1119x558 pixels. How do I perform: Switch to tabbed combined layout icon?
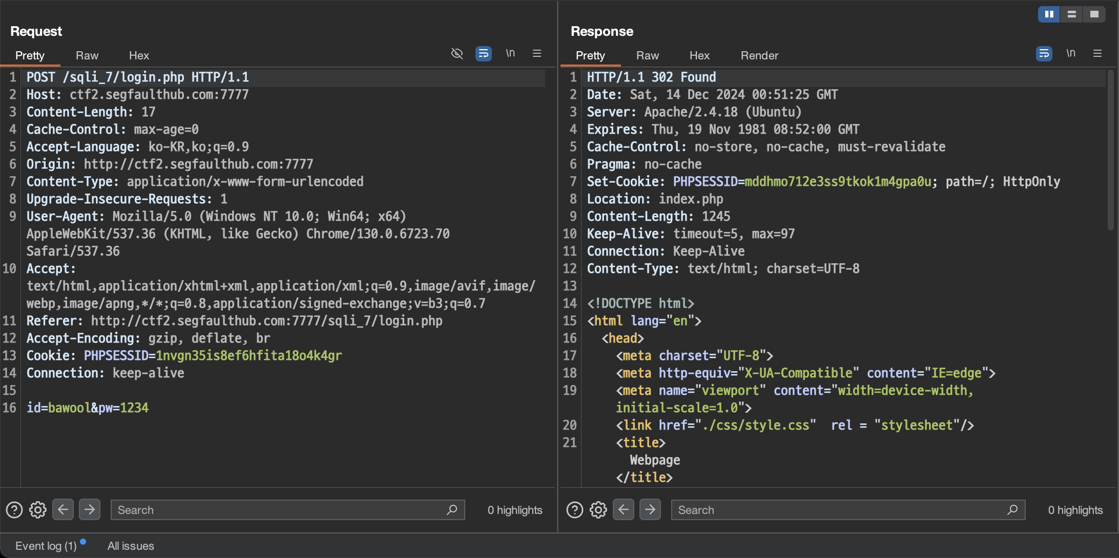[x=1094, y=14]
